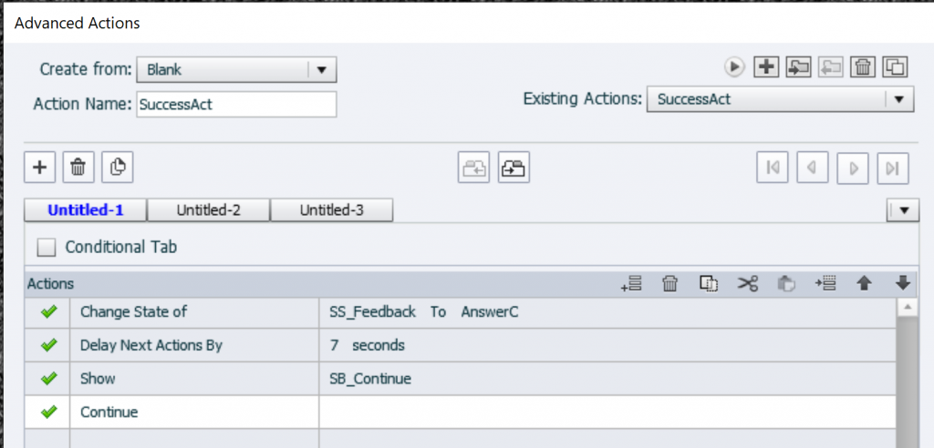Expand the decision tabs list arrow
Image resolution: width=934 pixels, height=448 pixels.
click(903, 210)
